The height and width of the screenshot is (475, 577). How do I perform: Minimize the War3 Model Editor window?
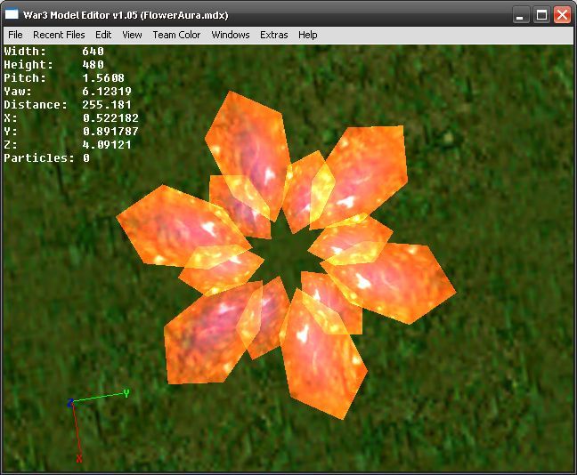tap(520, 15)
